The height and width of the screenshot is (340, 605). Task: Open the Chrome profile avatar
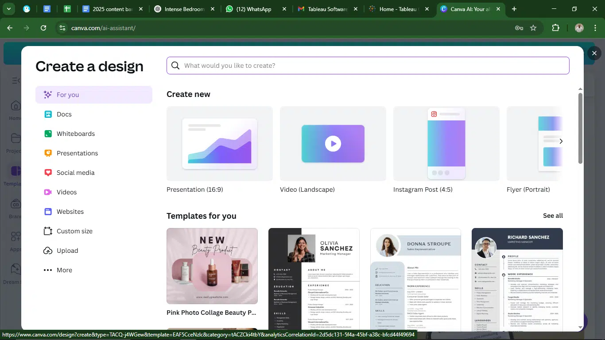(579, 28)
